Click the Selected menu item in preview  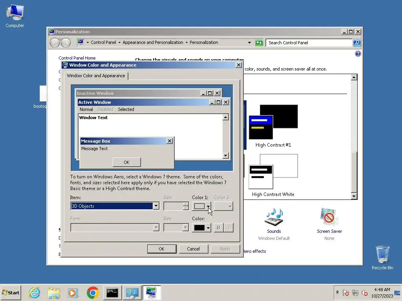point(126,109)
